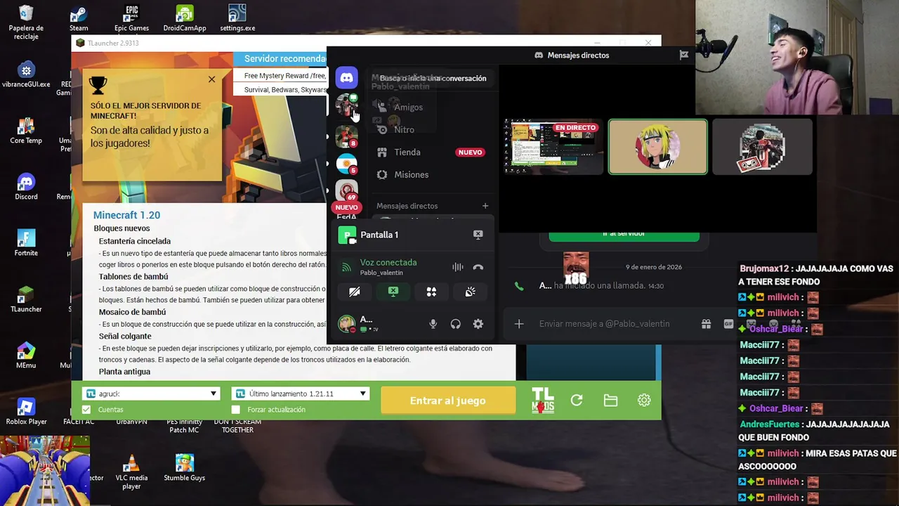Open the EN DIRECTO stream thumbnail
899x506 pixels.
coord(553,146)
